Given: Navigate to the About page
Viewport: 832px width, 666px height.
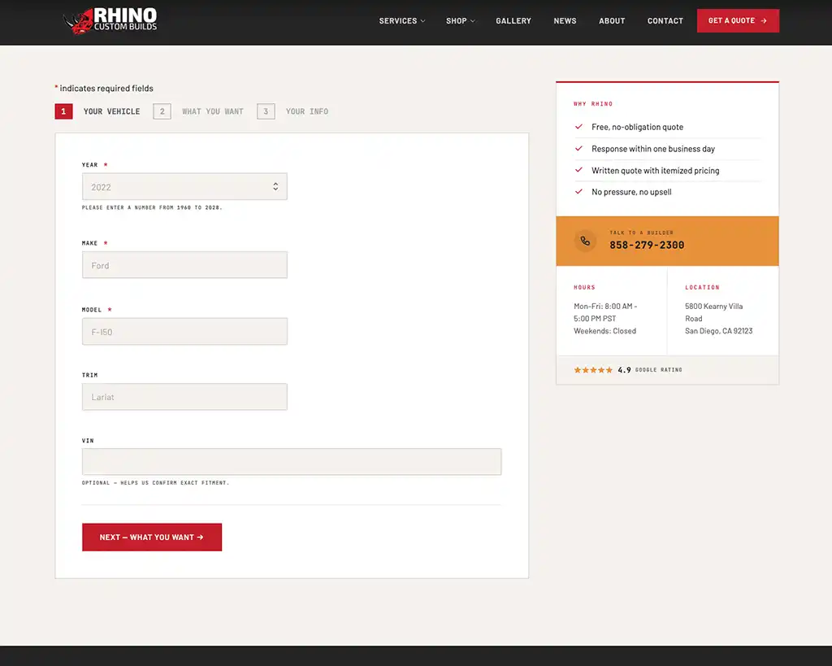Looking at the screenshot, I should pyautogui.click(x=612, y=20).
